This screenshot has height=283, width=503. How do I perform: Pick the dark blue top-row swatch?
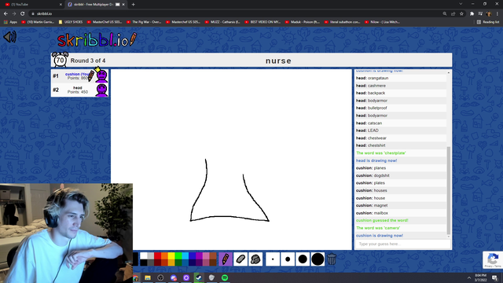pyautogui.click(x=193, y=255)
